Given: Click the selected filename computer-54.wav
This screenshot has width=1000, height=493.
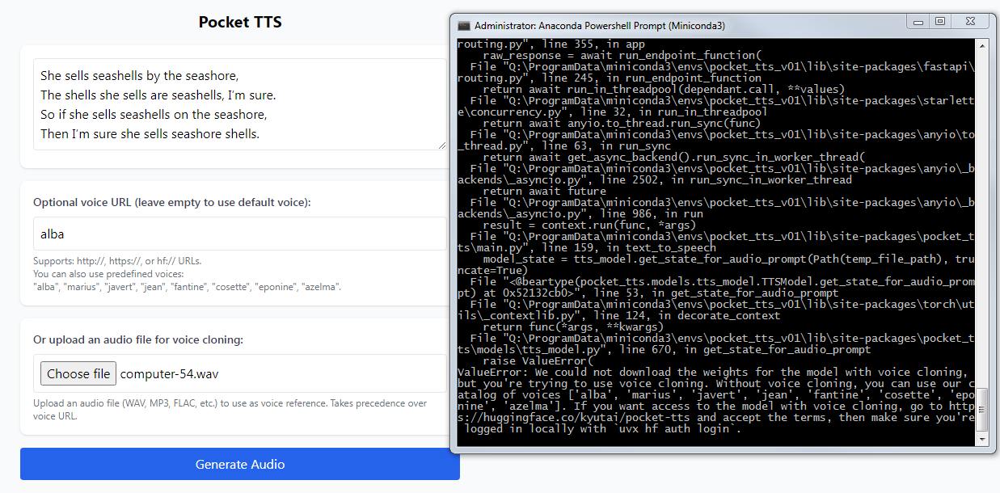Looking at the screenshot, I should tap(169, 374).
